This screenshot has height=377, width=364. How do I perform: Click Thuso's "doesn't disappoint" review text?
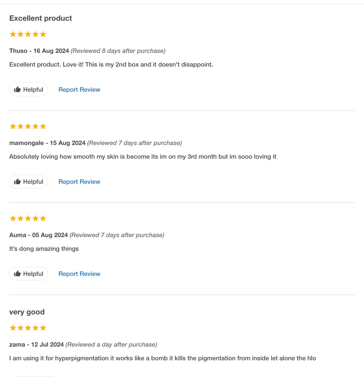111,65
